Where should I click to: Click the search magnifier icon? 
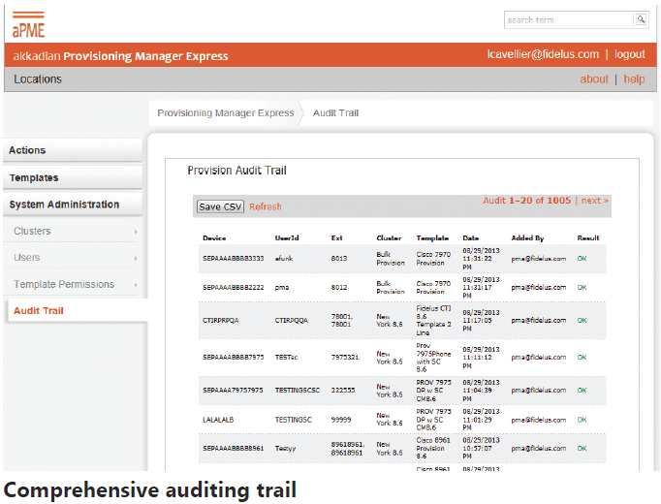point(641,19)
